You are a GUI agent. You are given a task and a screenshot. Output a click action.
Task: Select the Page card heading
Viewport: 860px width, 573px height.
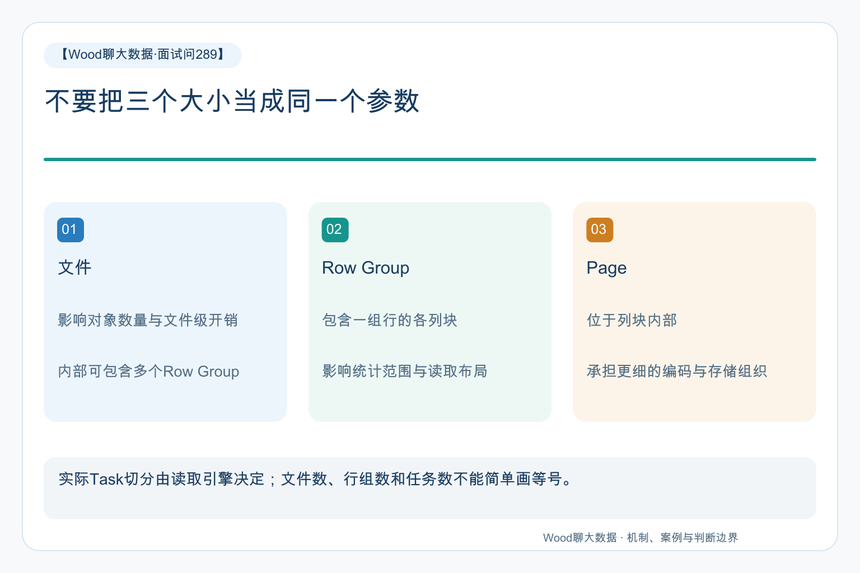606,268
